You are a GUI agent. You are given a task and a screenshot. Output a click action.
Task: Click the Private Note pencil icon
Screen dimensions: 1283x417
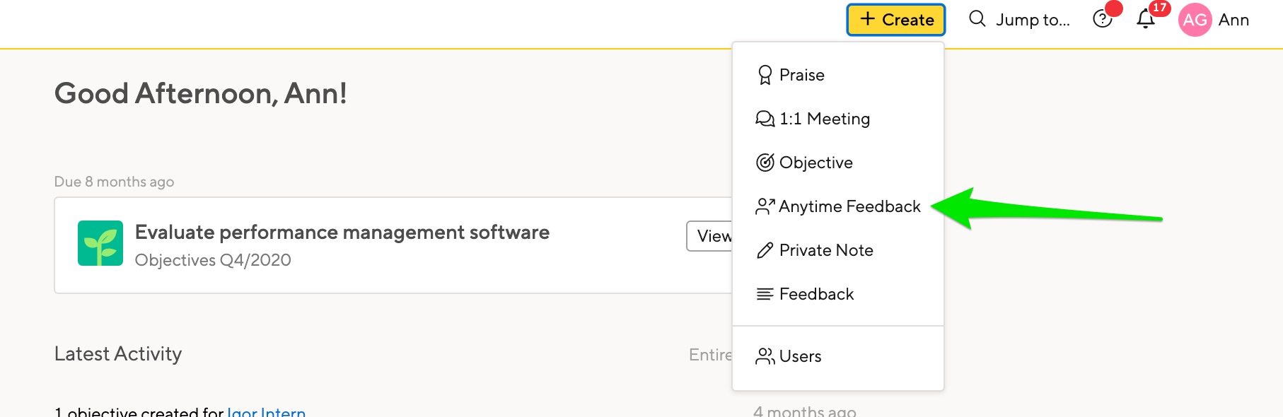click(x=764, y=249)
